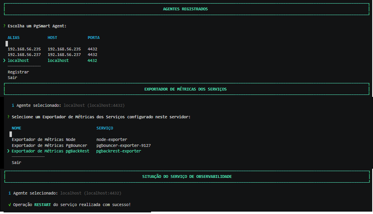Click the green question mark before Escolha
Viewport: 373px width, 214px height.
click(4, 26)
